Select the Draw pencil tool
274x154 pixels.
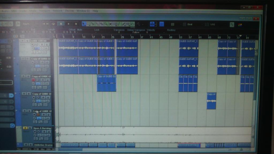click(x=119, y=24)
